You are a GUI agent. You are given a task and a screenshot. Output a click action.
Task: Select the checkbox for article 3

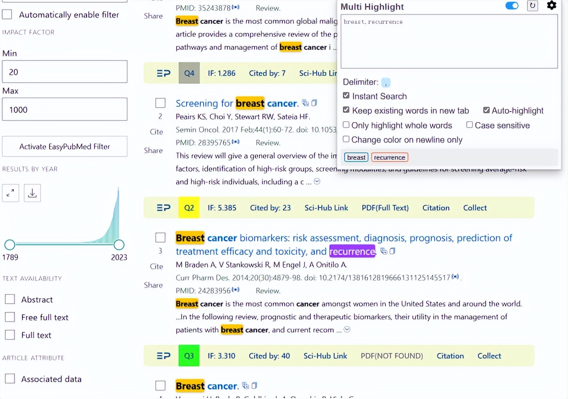[x=160, y=238]
